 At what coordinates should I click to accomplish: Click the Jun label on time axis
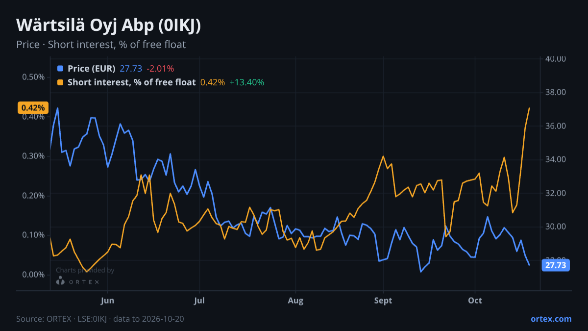(x=107, y=300)
